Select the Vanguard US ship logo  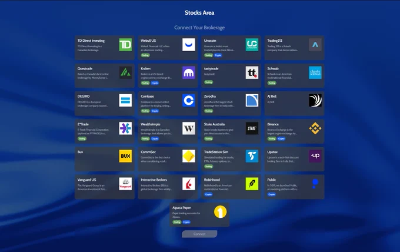[x=125, y=184]
